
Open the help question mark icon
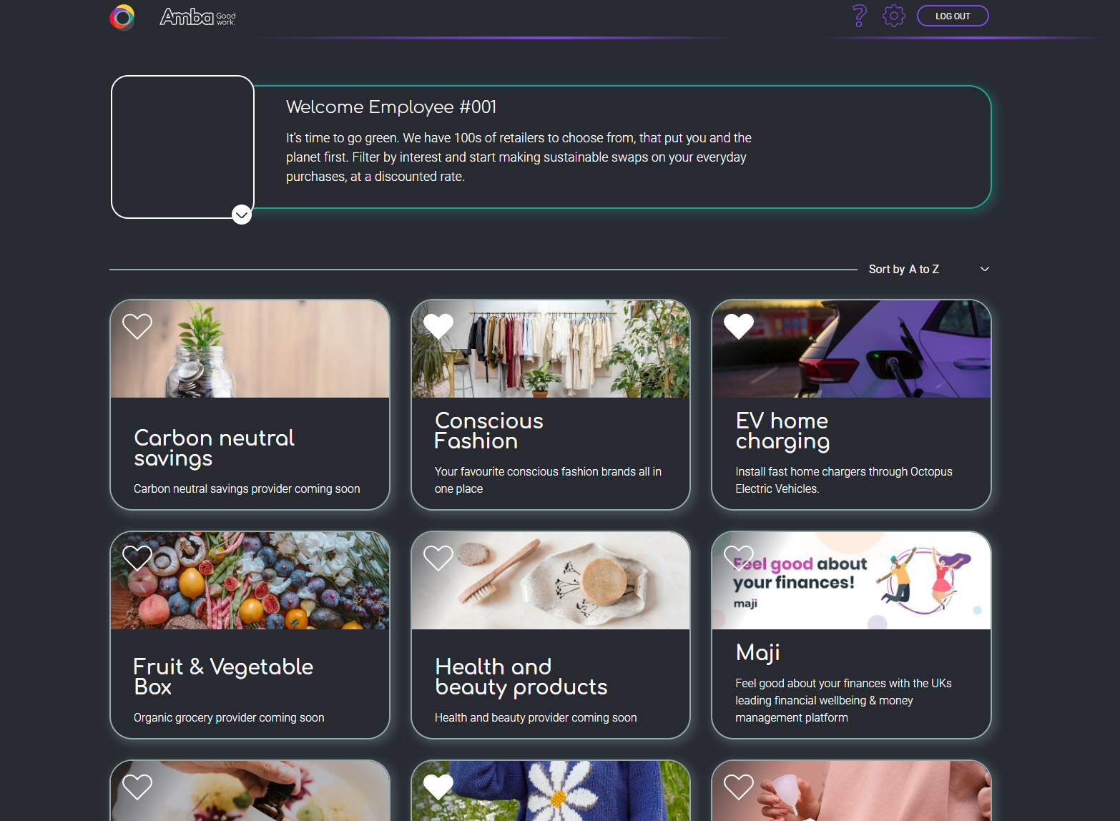point(859,16)
